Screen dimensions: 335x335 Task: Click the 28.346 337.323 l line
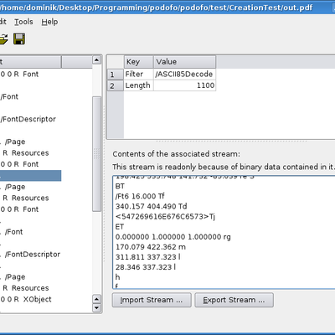[x=146, y=267]
